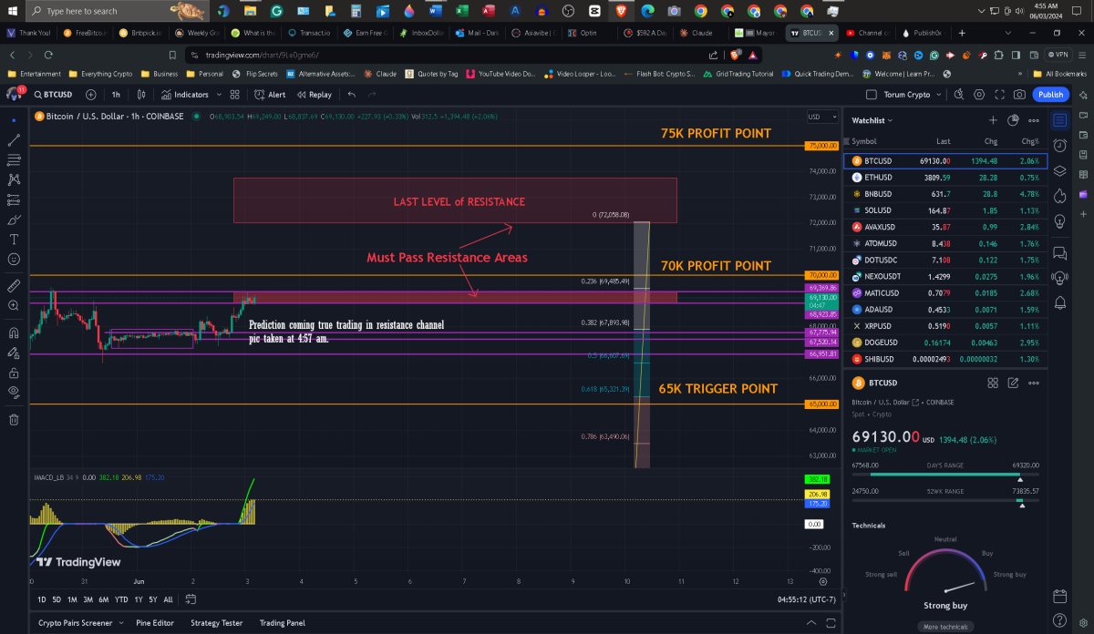Open BTCUSD symbol search
This screenshot has height=634, width=1094.
point(55,94)
